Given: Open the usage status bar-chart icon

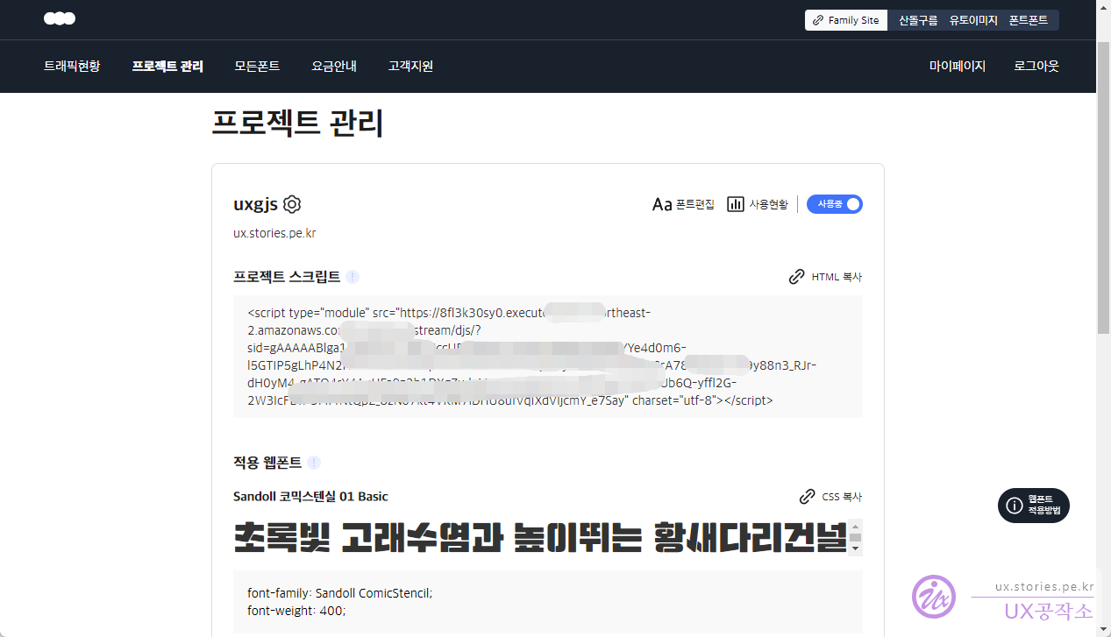Looking at the screenshot, I should 736,204.
